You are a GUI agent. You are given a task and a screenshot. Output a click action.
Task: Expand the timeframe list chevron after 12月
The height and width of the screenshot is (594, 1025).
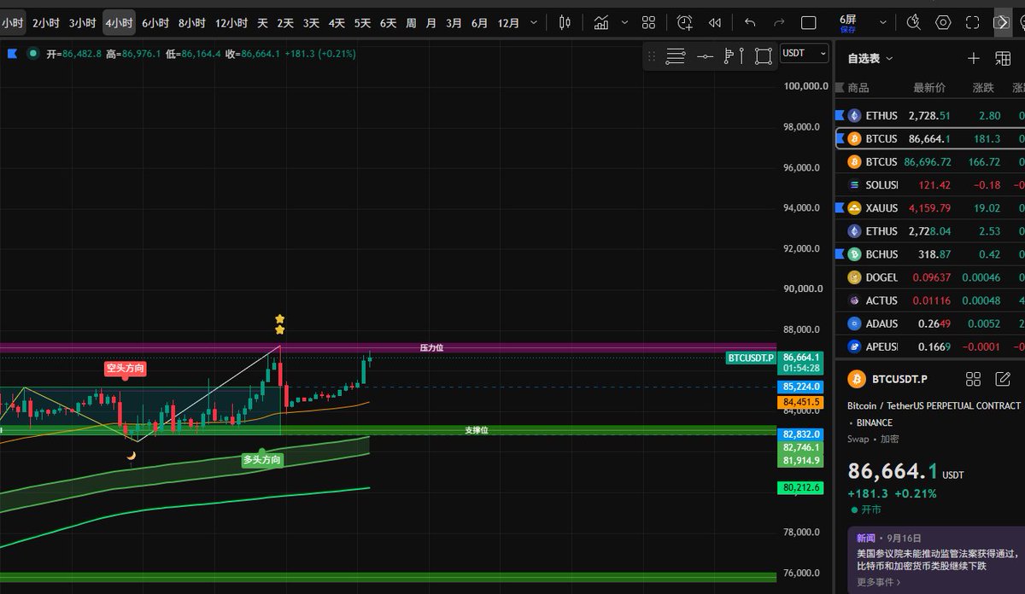(x=535, y=23)
